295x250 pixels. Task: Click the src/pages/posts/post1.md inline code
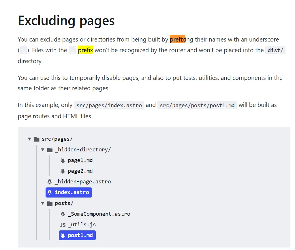click(x=197, y=105)
